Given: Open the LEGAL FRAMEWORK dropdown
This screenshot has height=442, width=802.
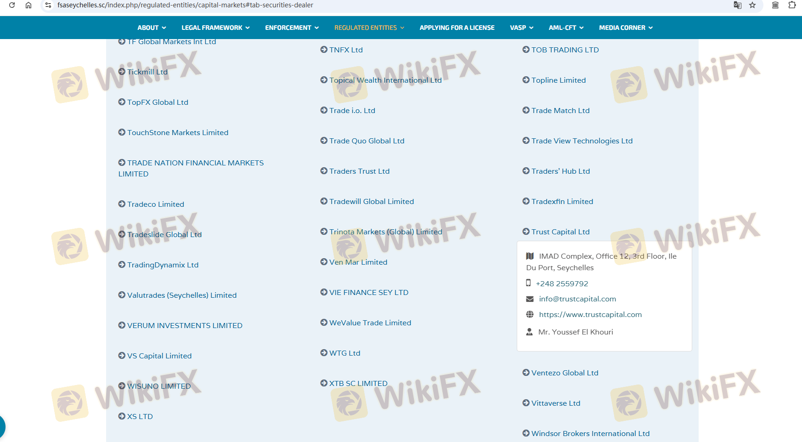Looking at the screenshot, I should (215, 28).
